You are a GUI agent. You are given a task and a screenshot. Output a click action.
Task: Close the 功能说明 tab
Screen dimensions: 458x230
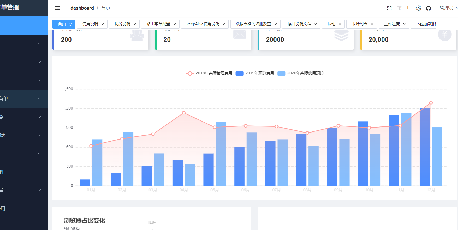click(135, 24)
